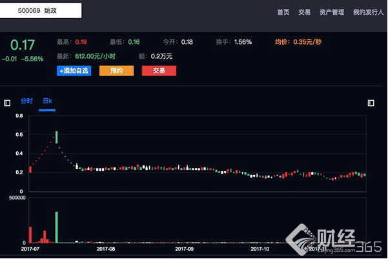Image resolution: width=388 pixels, height=259 pixels.
Task: Click the 612.00元/小时 latest price
Action: click(95, 56)
